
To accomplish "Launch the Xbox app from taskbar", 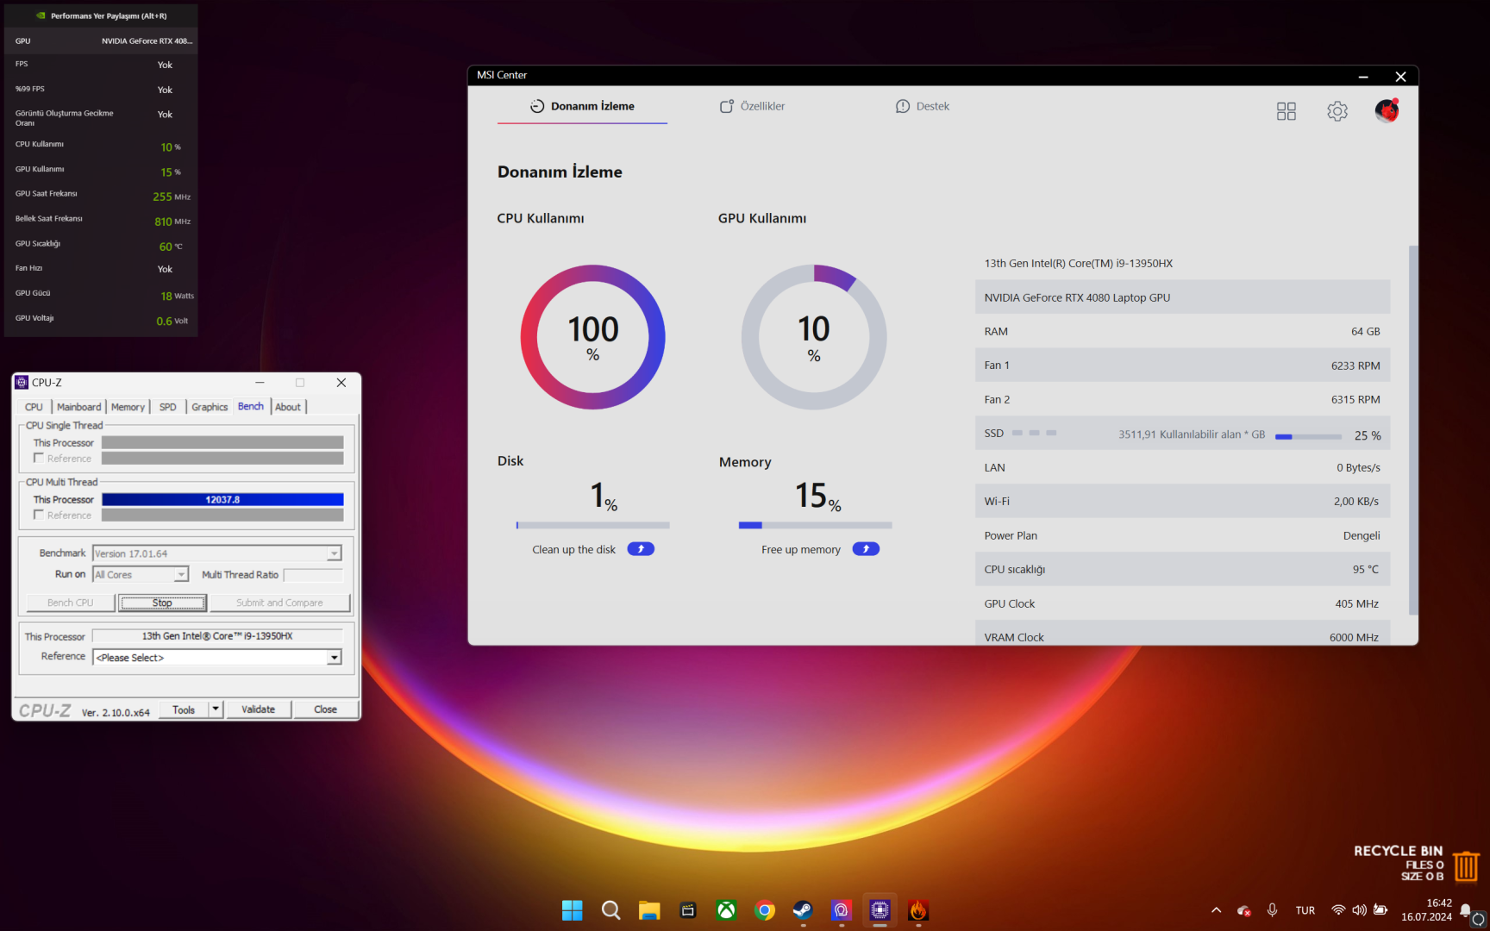I will tap(726, 910).
